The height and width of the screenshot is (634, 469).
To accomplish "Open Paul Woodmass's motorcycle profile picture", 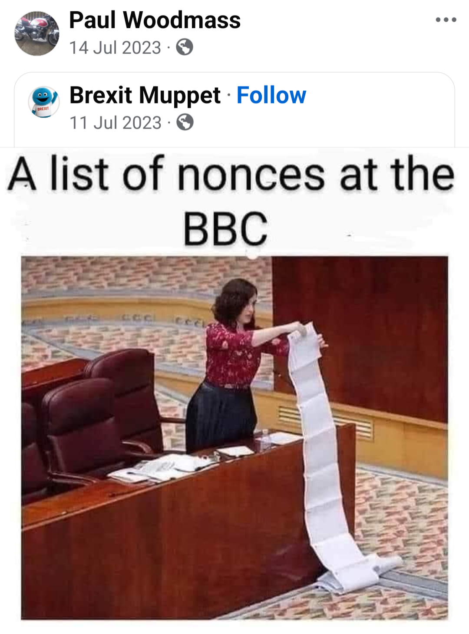I will pos(37,33).
